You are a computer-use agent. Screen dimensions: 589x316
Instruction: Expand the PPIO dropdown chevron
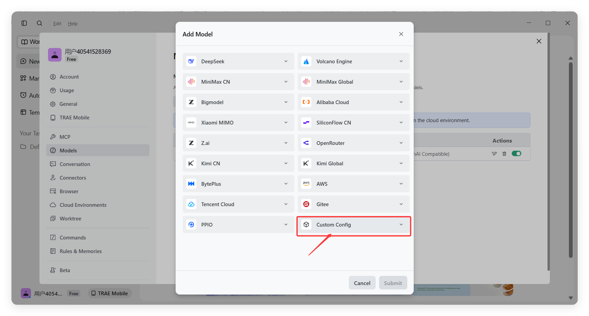[286, 224]
